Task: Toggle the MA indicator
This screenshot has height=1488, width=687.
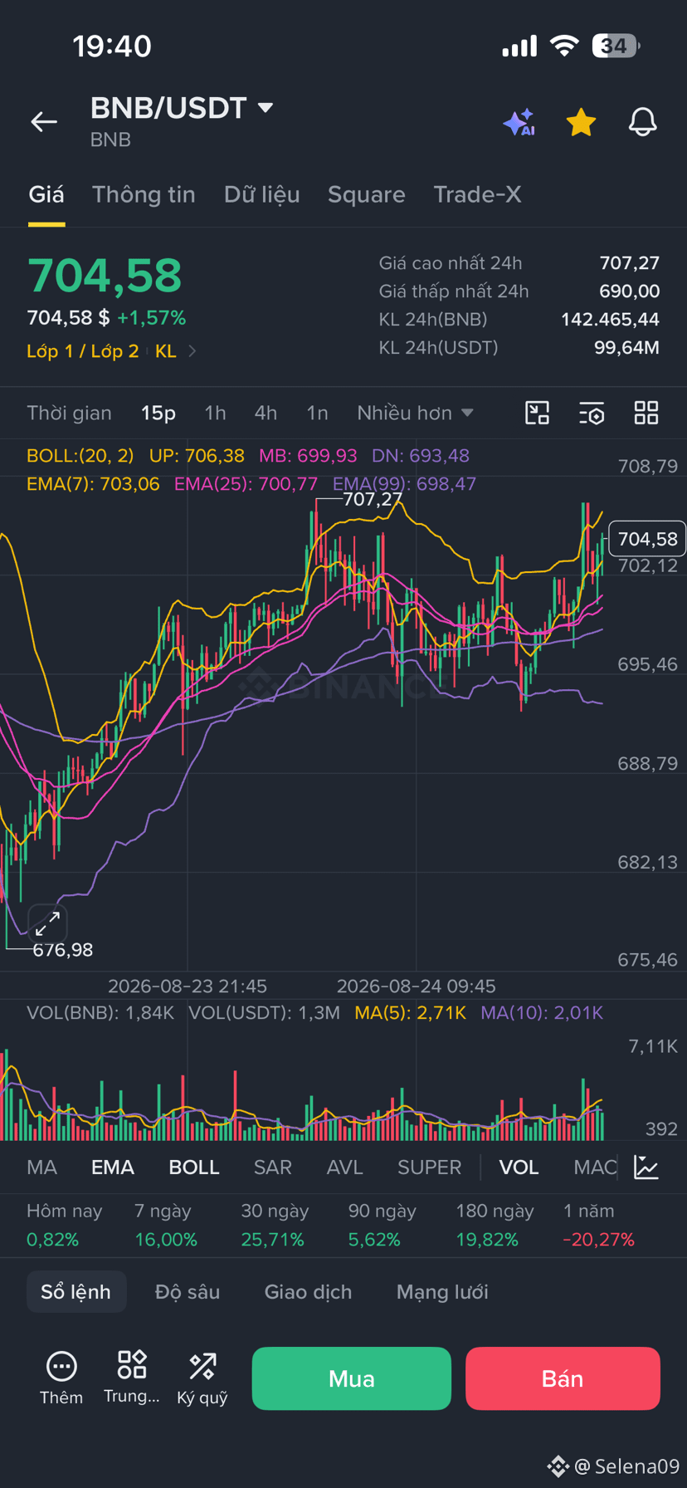Action: pyautogui.click(x=41, y=1167)
